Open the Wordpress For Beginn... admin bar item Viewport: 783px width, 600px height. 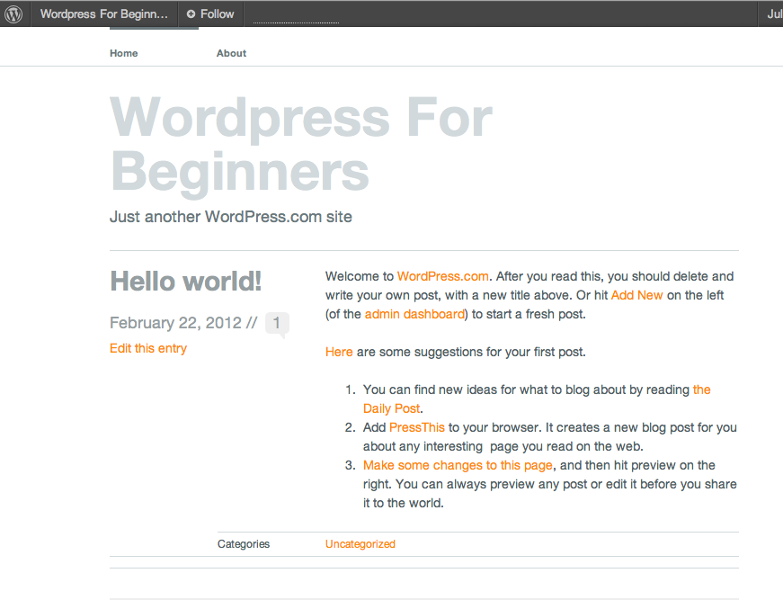click(104, 14)
